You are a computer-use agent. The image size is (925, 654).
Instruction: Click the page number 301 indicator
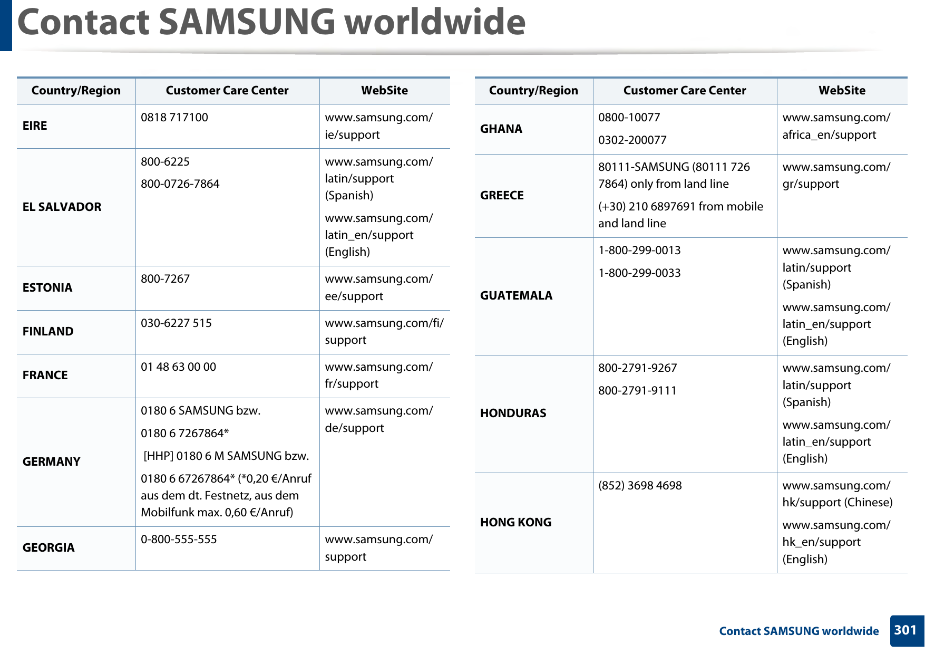click(904, 631)
